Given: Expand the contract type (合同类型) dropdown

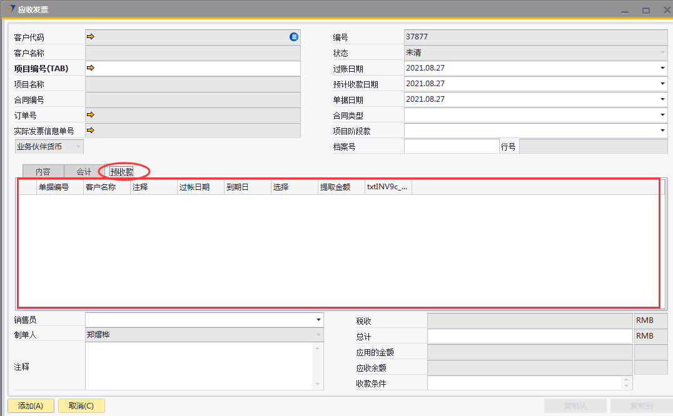Looking at the screenshot, I should [662, 115].
